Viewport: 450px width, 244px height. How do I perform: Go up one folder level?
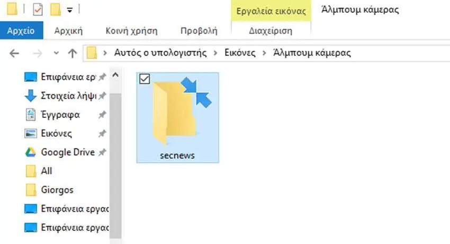(x=73, y=53)
